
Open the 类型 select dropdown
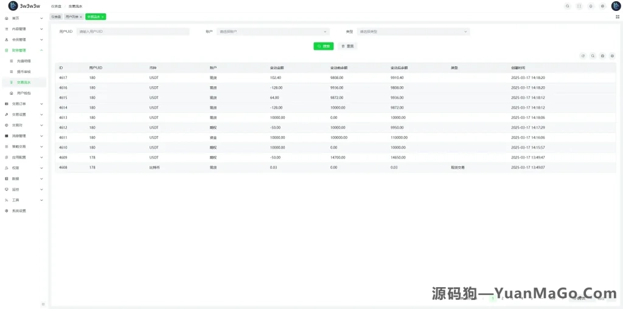pos(413,32)
